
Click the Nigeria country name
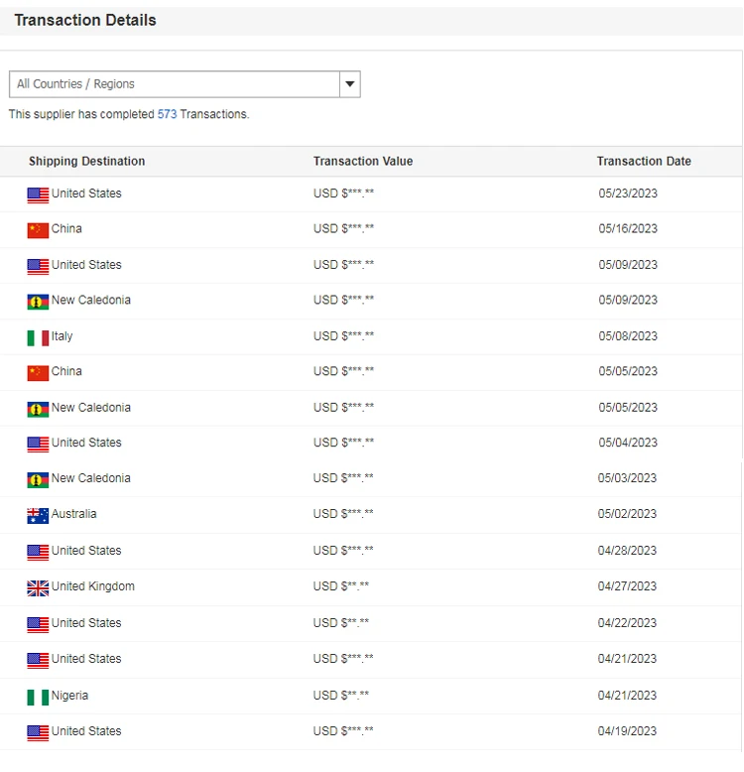[70, 696]
